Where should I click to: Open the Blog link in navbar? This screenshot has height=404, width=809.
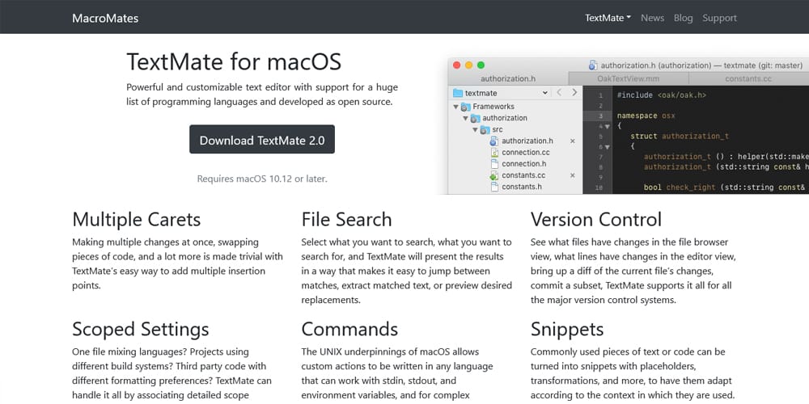pyautogui.click(x=683, y=18)
